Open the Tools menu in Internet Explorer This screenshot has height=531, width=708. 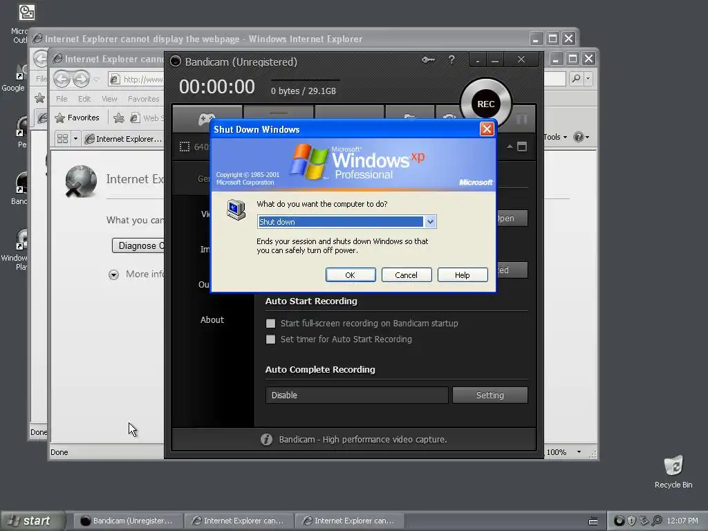point(555,137)
